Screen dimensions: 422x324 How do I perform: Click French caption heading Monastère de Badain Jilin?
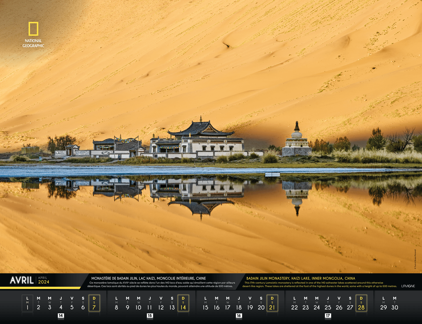pos(149,278)
